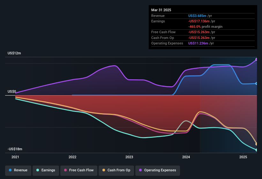The image size is (262, 179).
Task: Click the 2025 x-axis label
Action: click(x=243, y=157)
